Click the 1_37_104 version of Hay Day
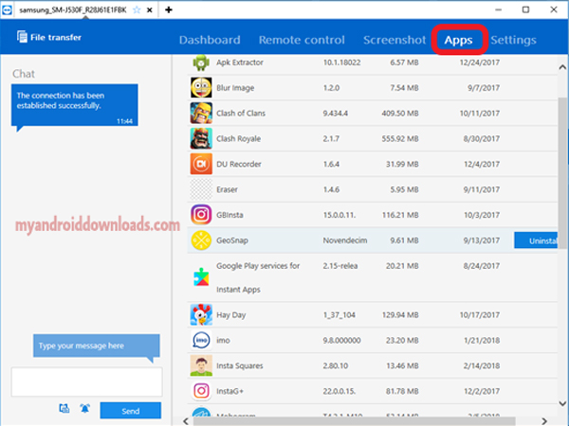The width and height of the screenshot is (569, 426). click(x=340, y=315)
